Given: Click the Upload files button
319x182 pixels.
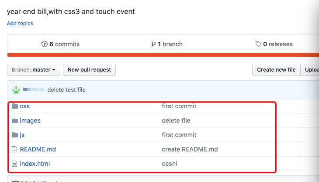Looking at the screenshot, I should click(310, 70).
